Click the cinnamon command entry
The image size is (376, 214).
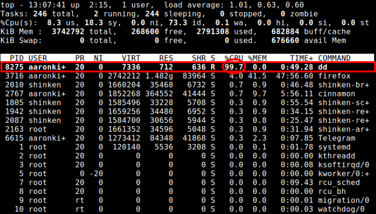pyautogui.click(x=336, y=94)
